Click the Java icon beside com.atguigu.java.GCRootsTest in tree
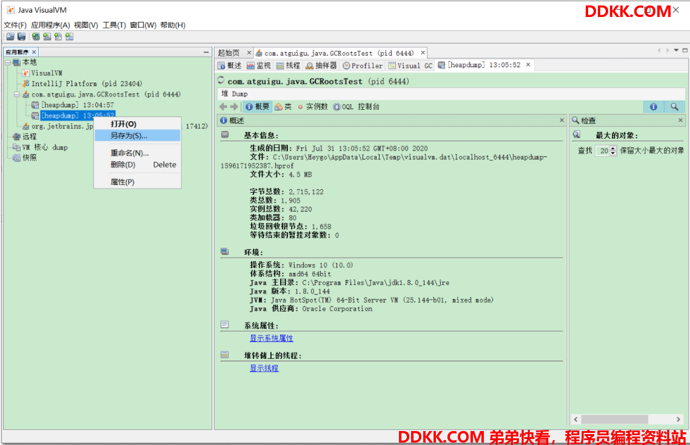Screen dimensions: 690x445 pyautogui.click(x=26, y=94)
